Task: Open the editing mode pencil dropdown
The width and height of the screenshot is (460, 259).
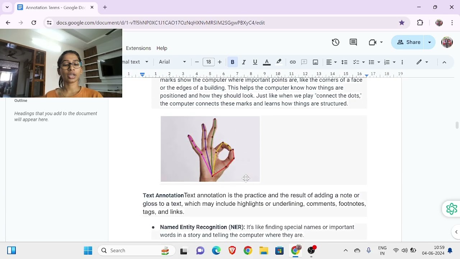Action: (x=422, y=62)
